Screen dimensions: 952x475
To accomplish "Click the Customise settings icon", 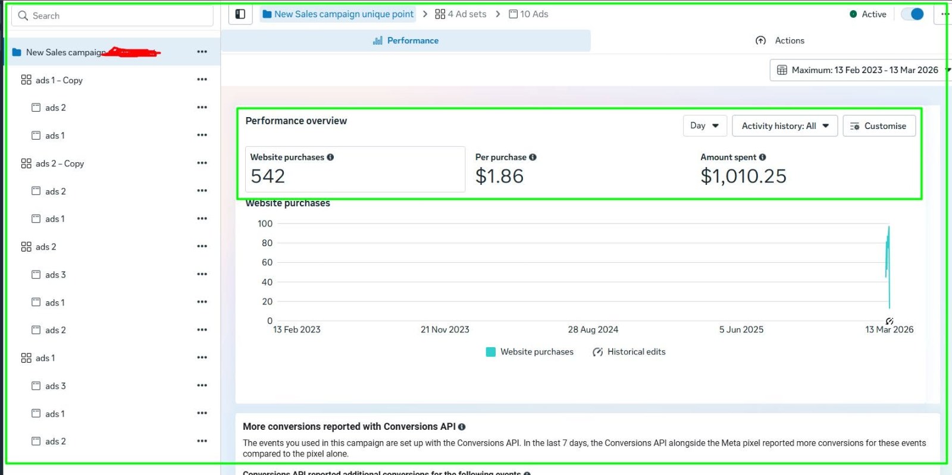I will pos(854,126).
